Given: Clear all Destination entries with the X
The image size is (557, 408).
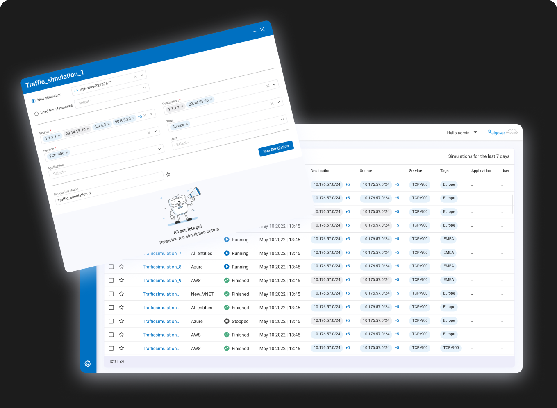Looking at the screenshot, I should click(268, 86).
